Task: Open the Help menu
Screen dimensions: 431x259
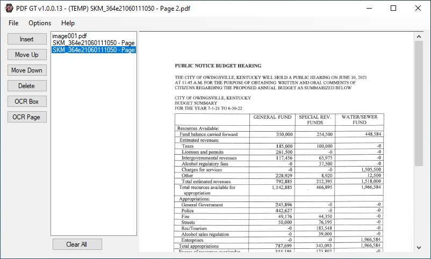Action: [68, 23]
